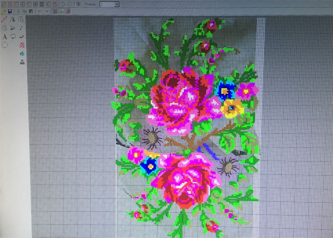Choose the Text tool in the sidebar

pos(4,36)
